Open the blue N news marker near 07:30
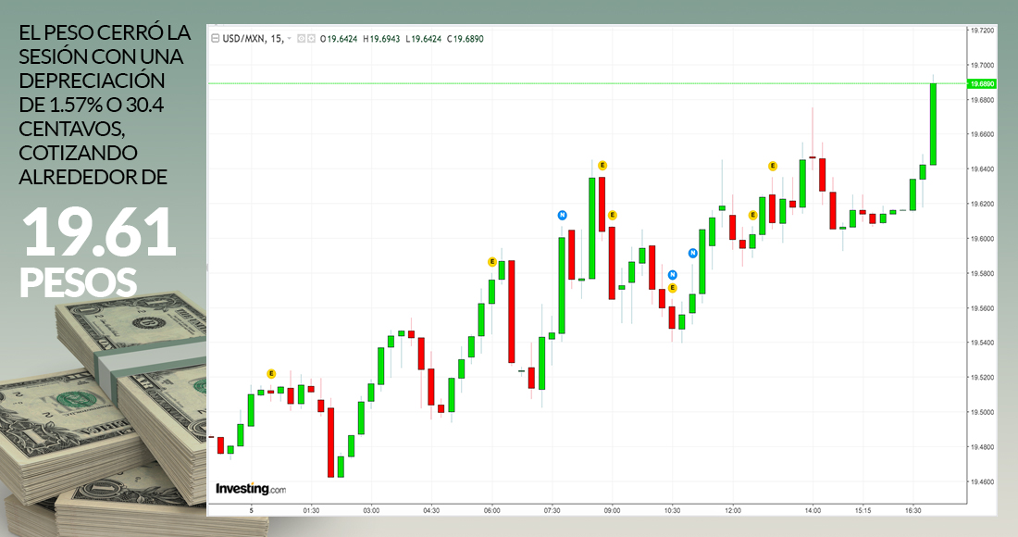The height and width of the screenshot is (537, 1018). coord(562,215)
